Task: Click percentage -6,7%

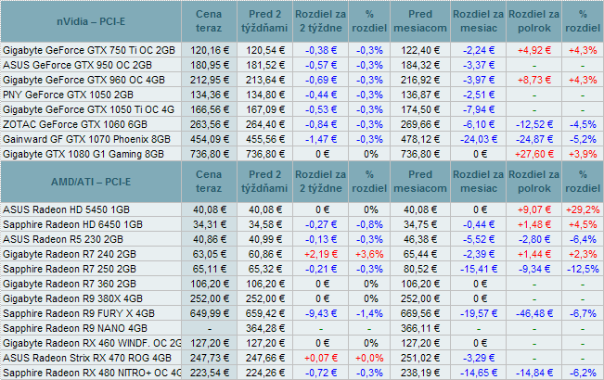Action: point(583,313)
